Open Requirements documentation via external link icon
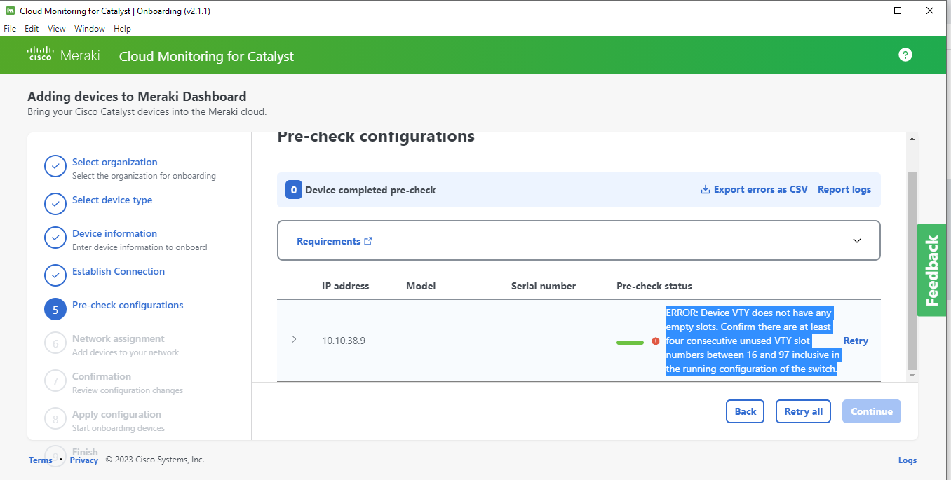Screen dimensions: 951x480 [368, 240]
